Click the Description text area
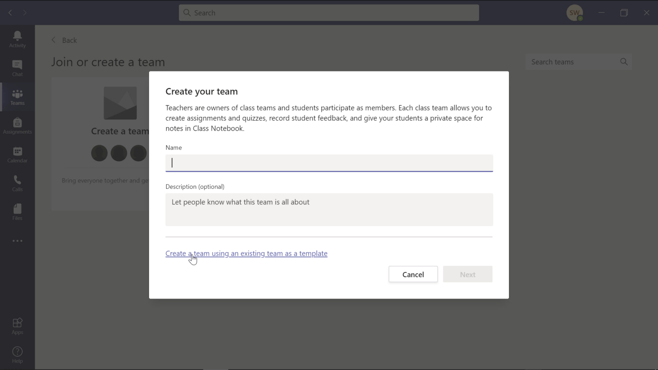This screenshot has height=370, width=658. tap(329, 209)
